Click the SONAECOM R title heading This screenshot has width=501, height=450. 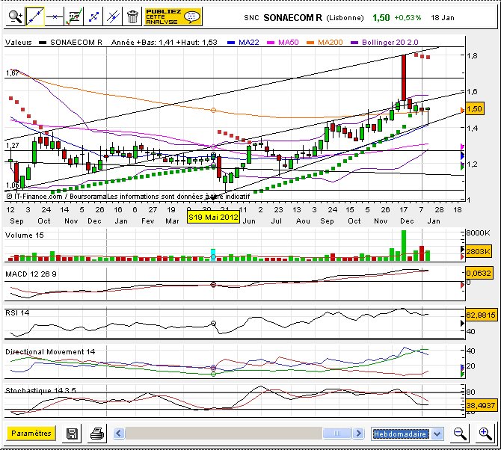tap(292, 17)
